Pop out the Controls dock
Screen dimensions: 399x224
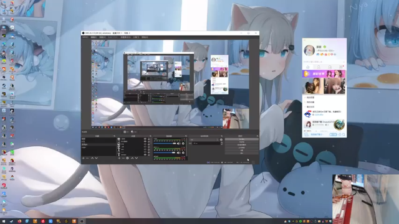(257, 136)
